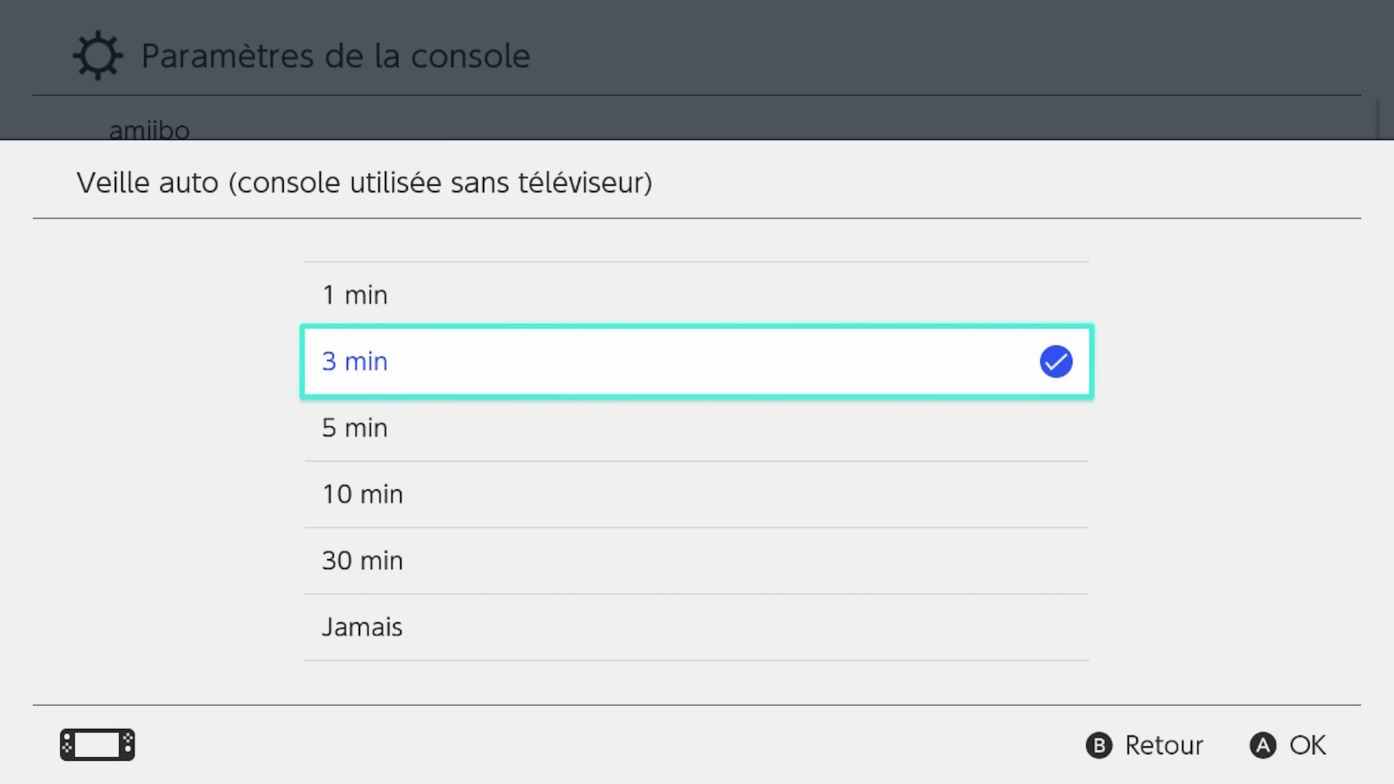
Task: Click the scrollbar at right edge
Action: [1377, 120]
